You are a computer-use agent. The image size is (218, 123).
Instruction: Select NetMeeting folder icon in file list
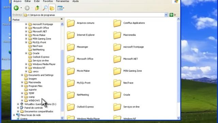click(x=71, y=95)
